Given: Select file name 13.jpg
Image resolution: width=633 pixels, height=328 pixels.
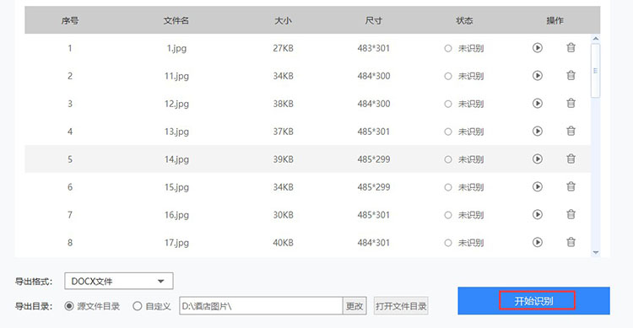Looking at the screenshot, I should coord(176,132).
